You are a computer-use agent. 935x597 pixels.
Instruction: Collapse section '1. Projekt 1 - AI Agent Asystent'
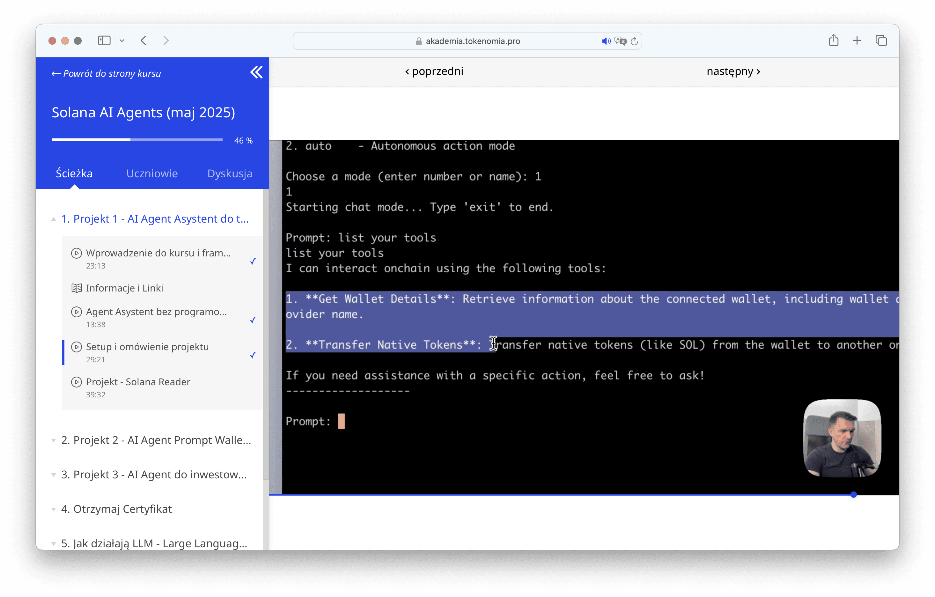(x=155, y=219)
